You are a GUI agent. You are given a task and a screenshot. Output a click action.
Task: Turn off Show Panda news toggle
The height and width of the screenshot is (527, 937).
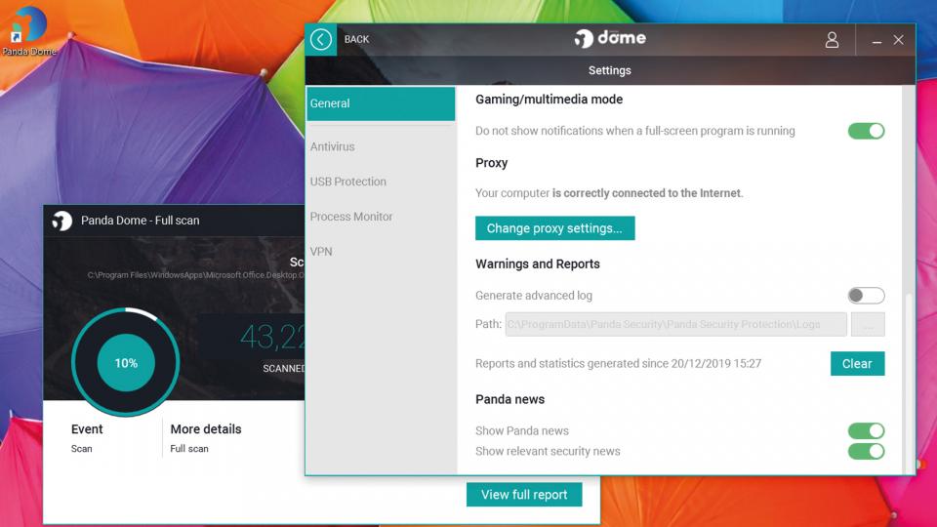[866, 430]
